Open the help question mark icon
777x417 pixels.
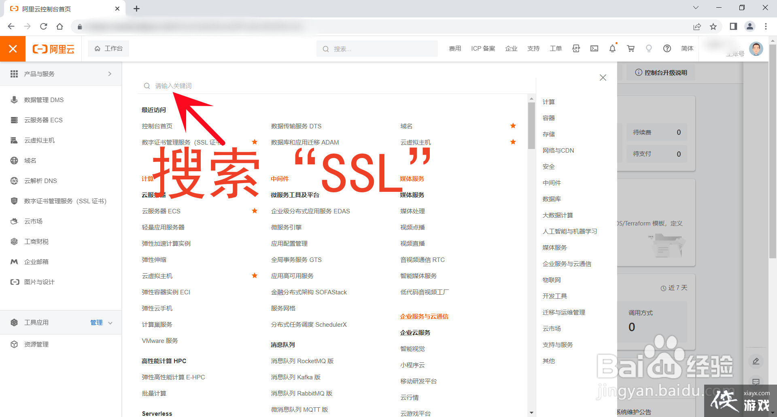point(667,49)
